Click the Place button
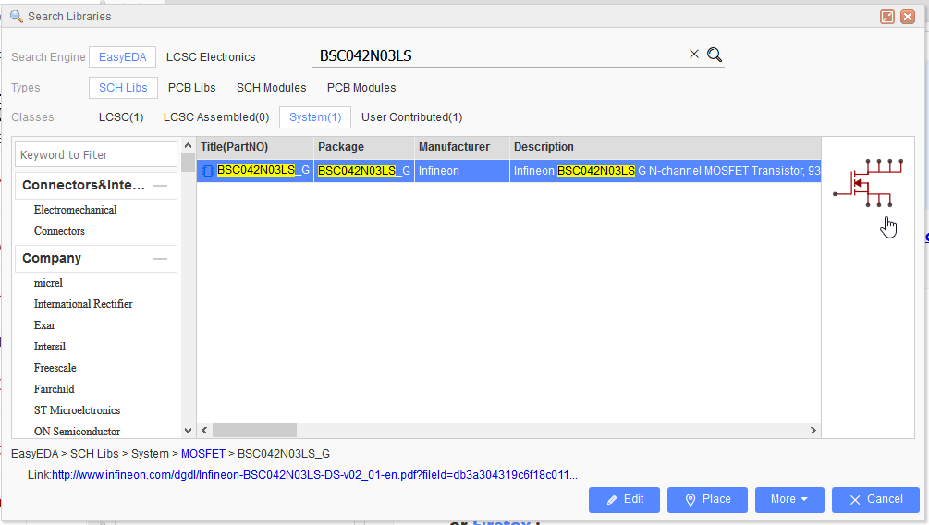 tap(707, 499)
